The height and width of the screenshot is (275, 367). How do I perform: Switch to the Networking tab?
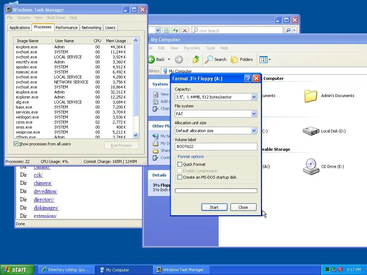pos(91,28)
